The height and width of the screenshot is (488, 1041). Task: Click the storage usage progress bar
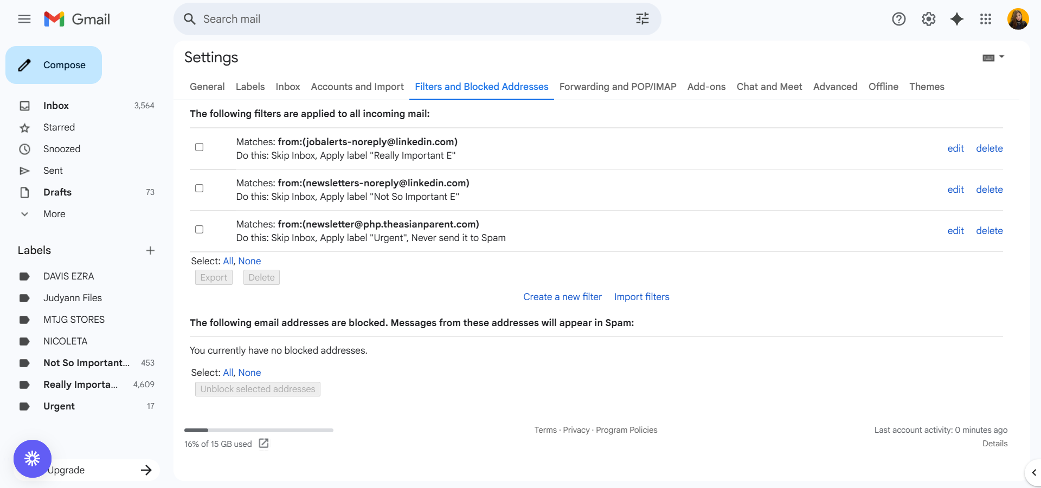259,430
